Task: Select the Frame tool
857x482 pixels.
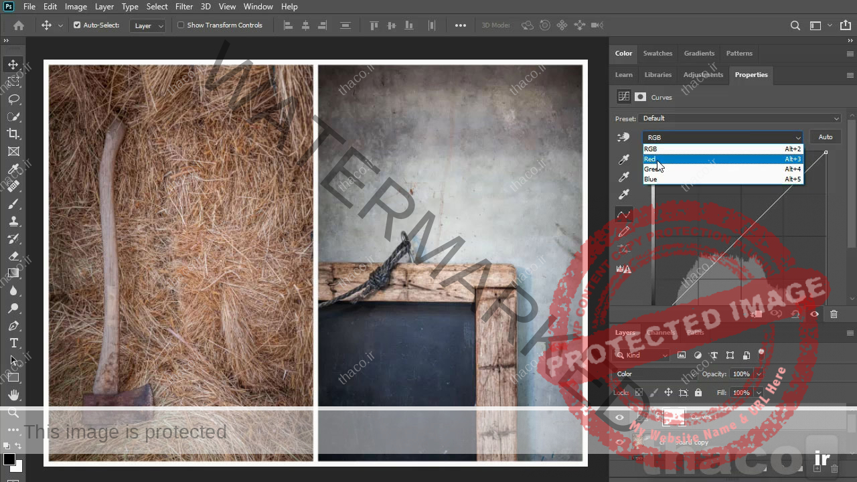Action: 13,151
